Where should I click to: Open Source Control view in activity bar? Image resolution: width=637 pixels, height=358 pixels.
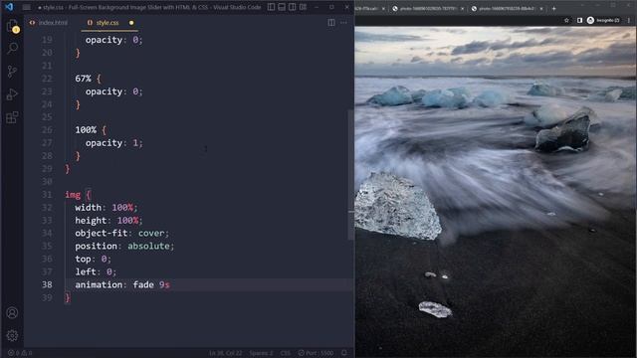12,72
